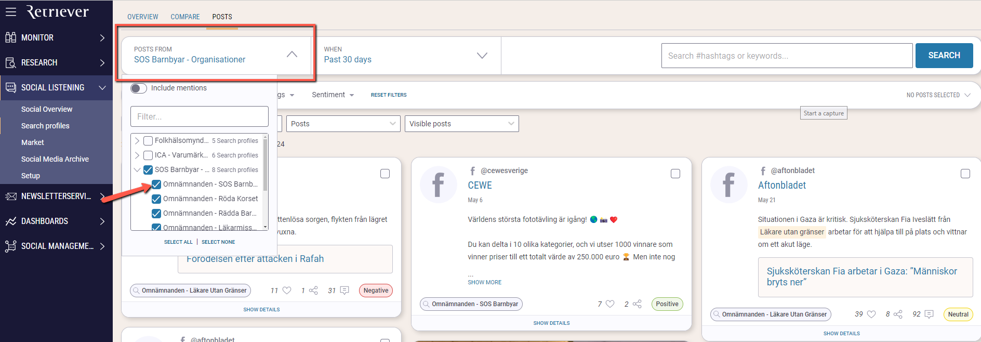Click the Social Management nodes icon
The width and height of the screenshot is (981, 342).
[11, 246]
